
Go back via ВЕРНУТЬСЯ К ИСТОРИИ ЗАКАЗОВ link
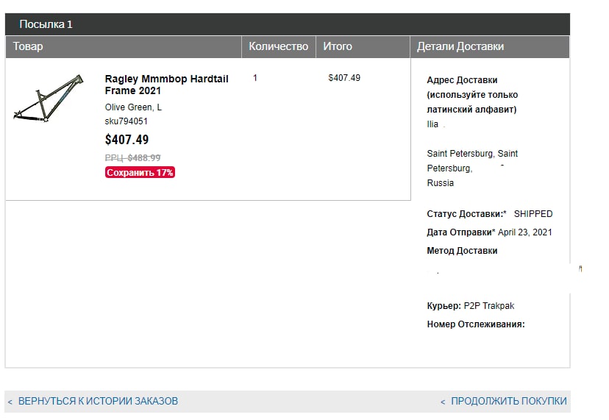(x=98, y=401)
